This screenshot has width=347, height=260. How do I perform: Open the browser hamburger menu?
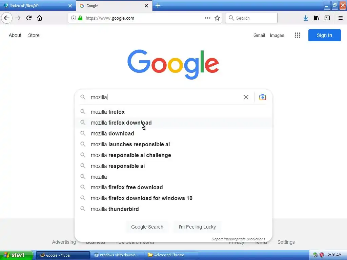point(340,18)
